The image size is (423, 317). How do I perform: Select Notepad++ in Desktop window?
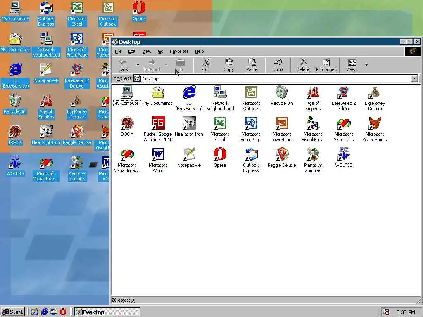(x=189, y=158)
